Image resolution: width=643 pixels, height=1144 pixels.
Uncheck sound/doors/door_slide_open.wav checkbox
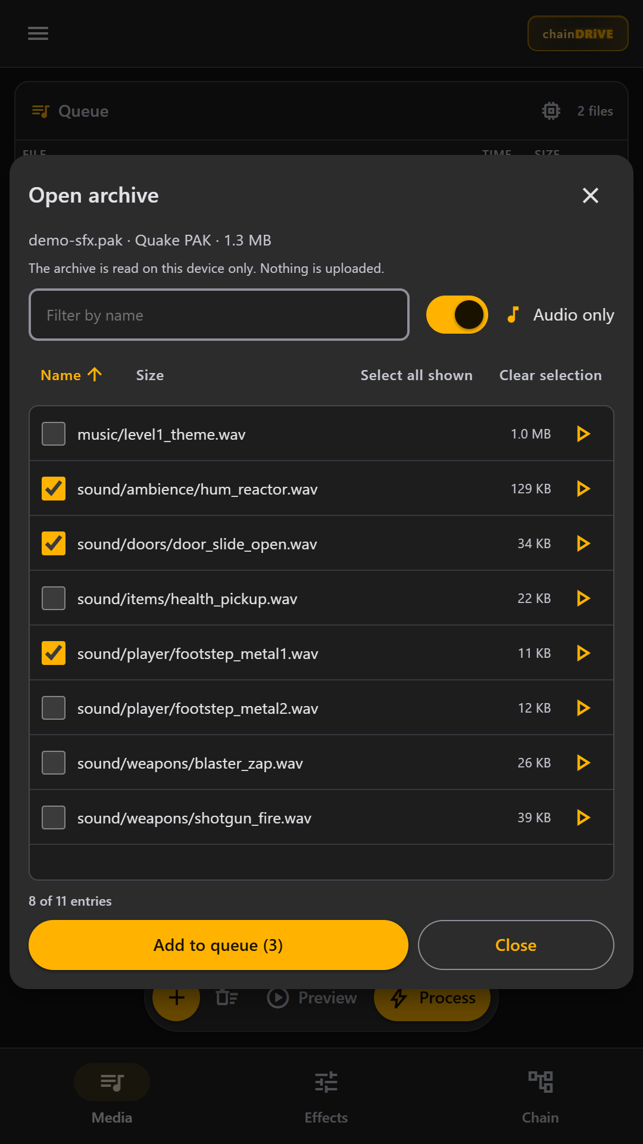tap(54, 543)
